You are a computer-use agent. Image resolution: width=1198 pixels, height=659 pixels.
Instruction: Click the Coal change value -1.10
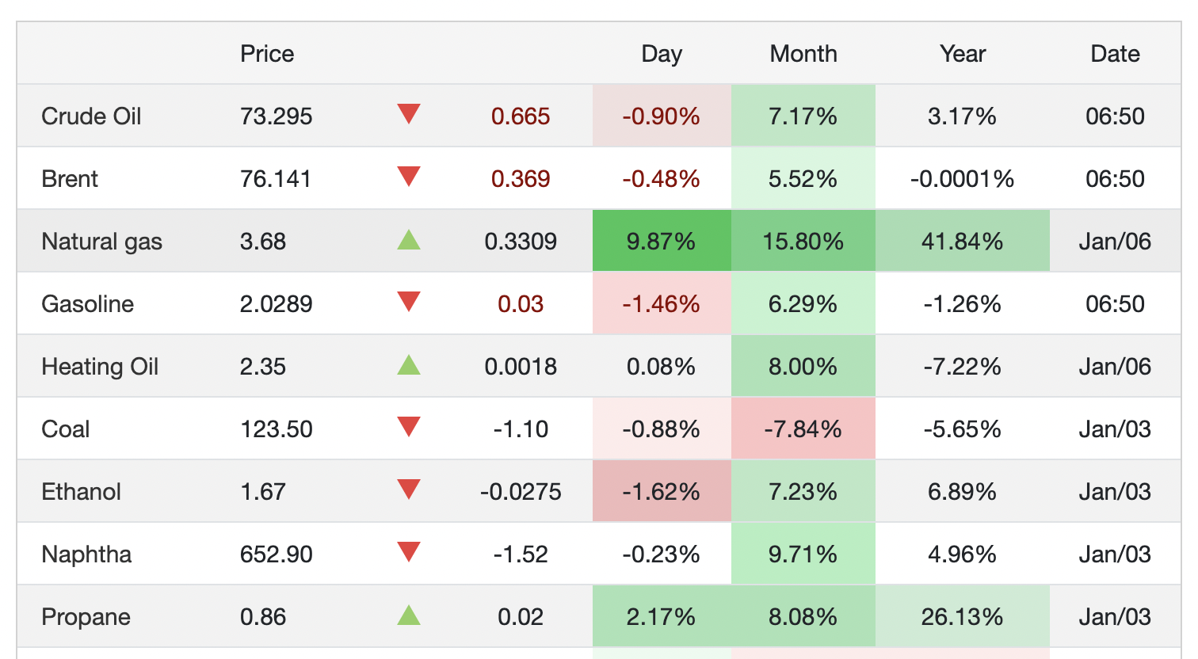point(521,429)
